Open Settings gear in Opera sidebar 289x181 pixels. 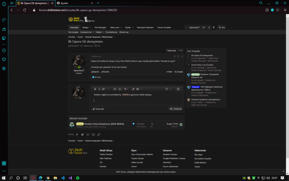[x=4, y=68]
